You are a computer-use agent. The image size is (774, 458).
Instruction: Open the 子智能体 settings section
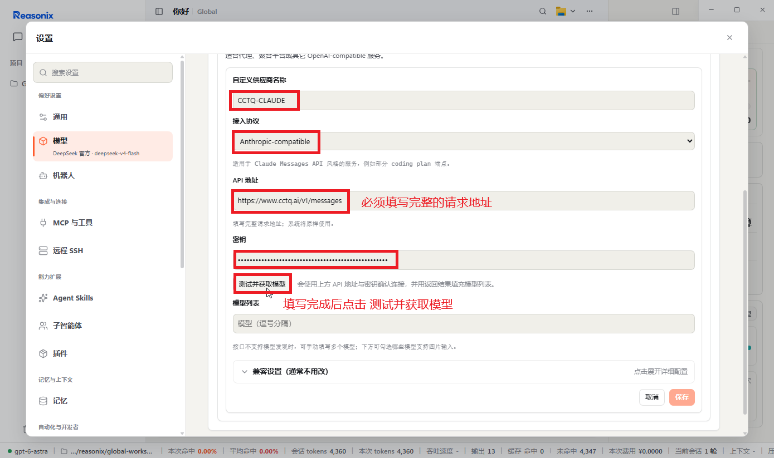click(103, 326)
